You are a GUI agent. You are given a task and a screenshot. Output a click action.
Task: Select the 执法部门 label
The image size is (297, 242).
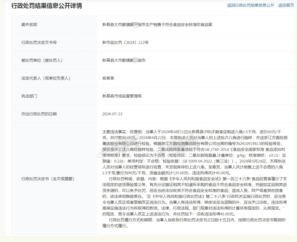point(29,96)
